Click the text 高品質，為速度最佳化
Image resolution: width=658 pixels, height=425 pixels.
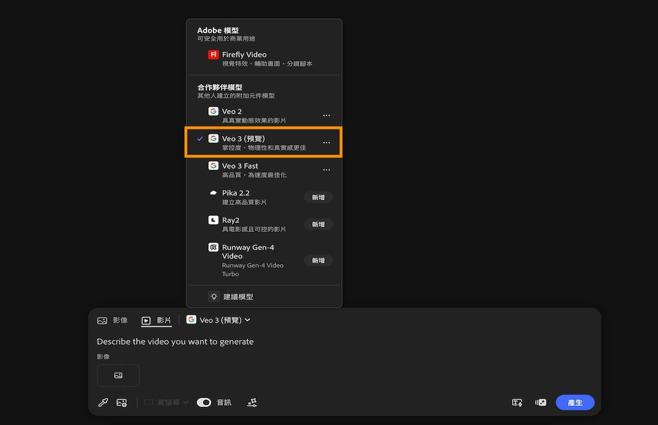coord(254,175)
